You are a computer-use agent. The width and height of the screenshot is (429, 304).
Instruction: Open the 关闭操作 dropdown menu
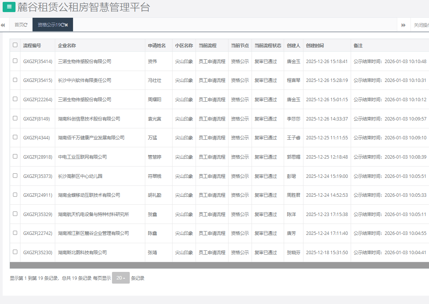421,25
